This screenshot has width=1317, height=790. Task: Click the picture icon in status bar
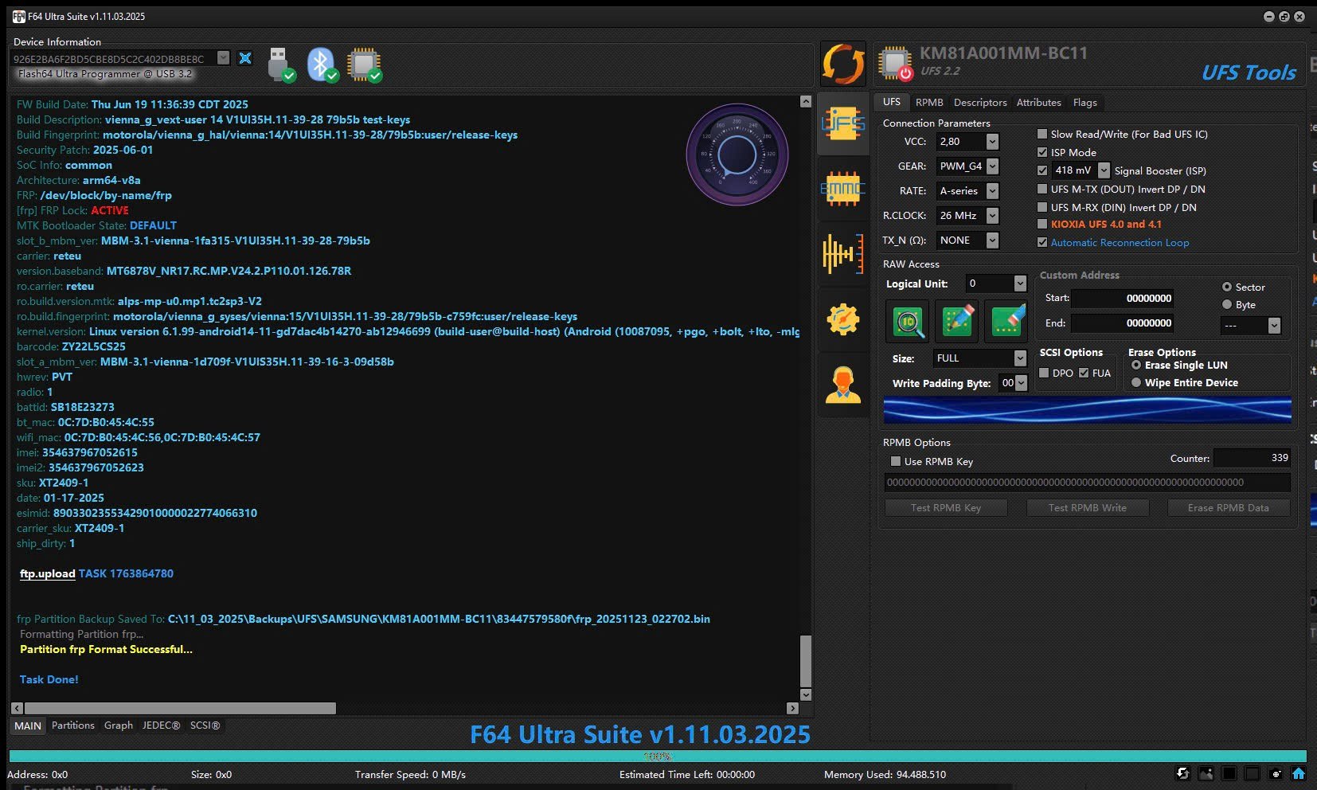click(x=1206, y=773)
